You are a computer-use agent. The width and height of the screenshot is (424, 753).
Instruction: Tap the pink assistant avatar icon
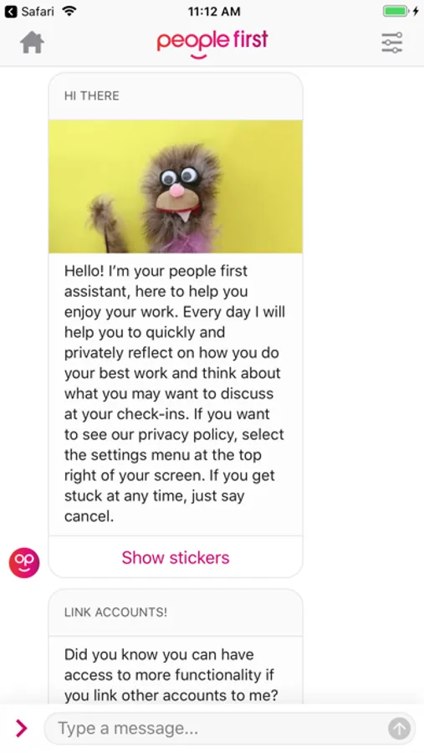coord(24,562)
